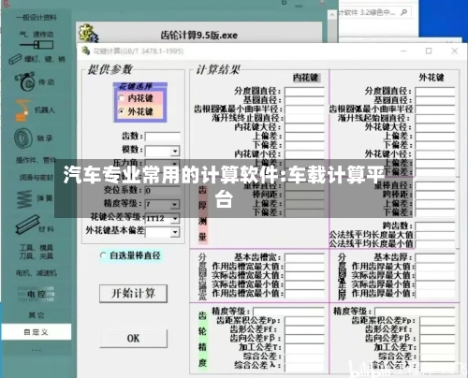This screenshot has width=468, height=378.
Task: Click the 内花键 齿距累积公差Fp field
Action: click(x=304, y=321)
